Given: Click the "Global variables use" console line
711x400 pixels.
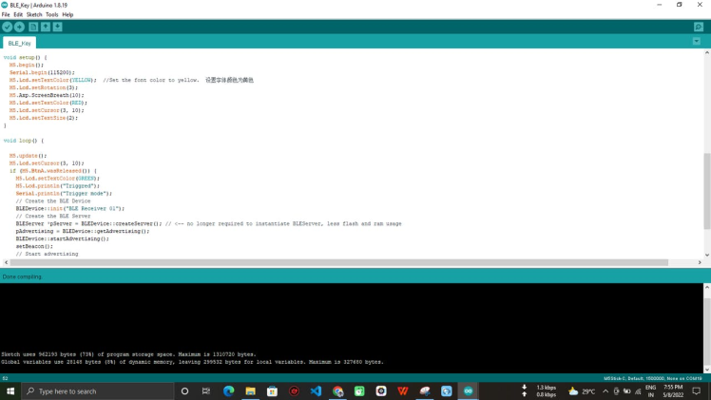Looking at the screenshot, I should 192,362.
